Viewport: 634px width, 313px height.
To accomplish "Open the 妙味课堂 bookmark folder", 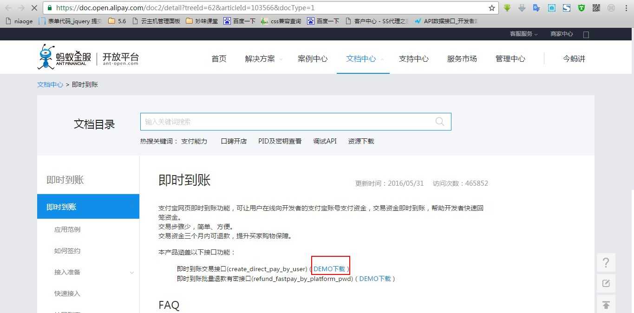I will pos(202,21).
